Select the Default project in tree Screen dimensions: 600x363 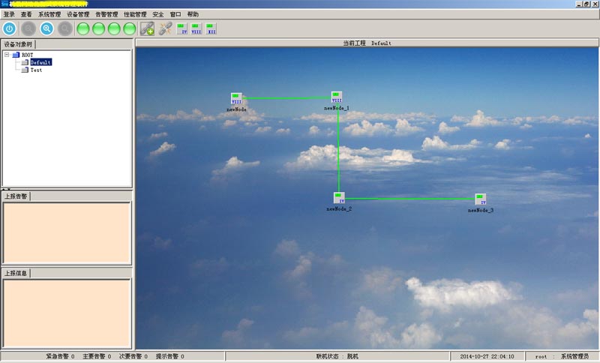pyautogui.click(x=40, y=62)
